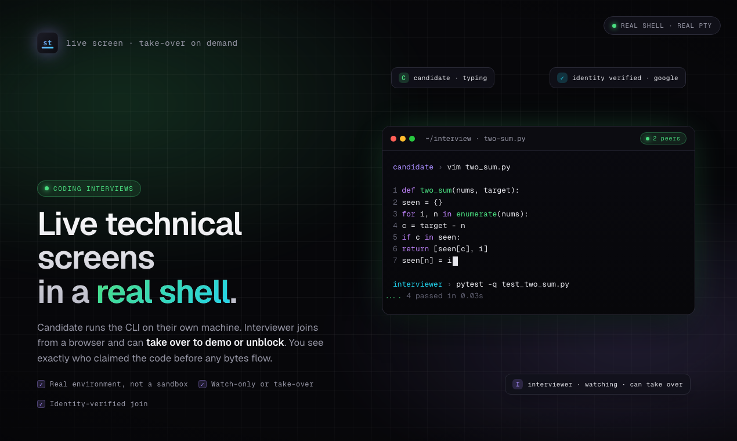Click the 'REAL SHELL · REAL PTY' badge
The height and width of the screenshot is (441, 737).
[662, 26]
